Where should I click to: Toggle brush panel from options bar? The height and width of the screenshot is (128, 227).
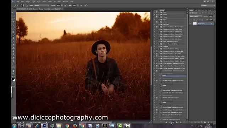[27, 6]
